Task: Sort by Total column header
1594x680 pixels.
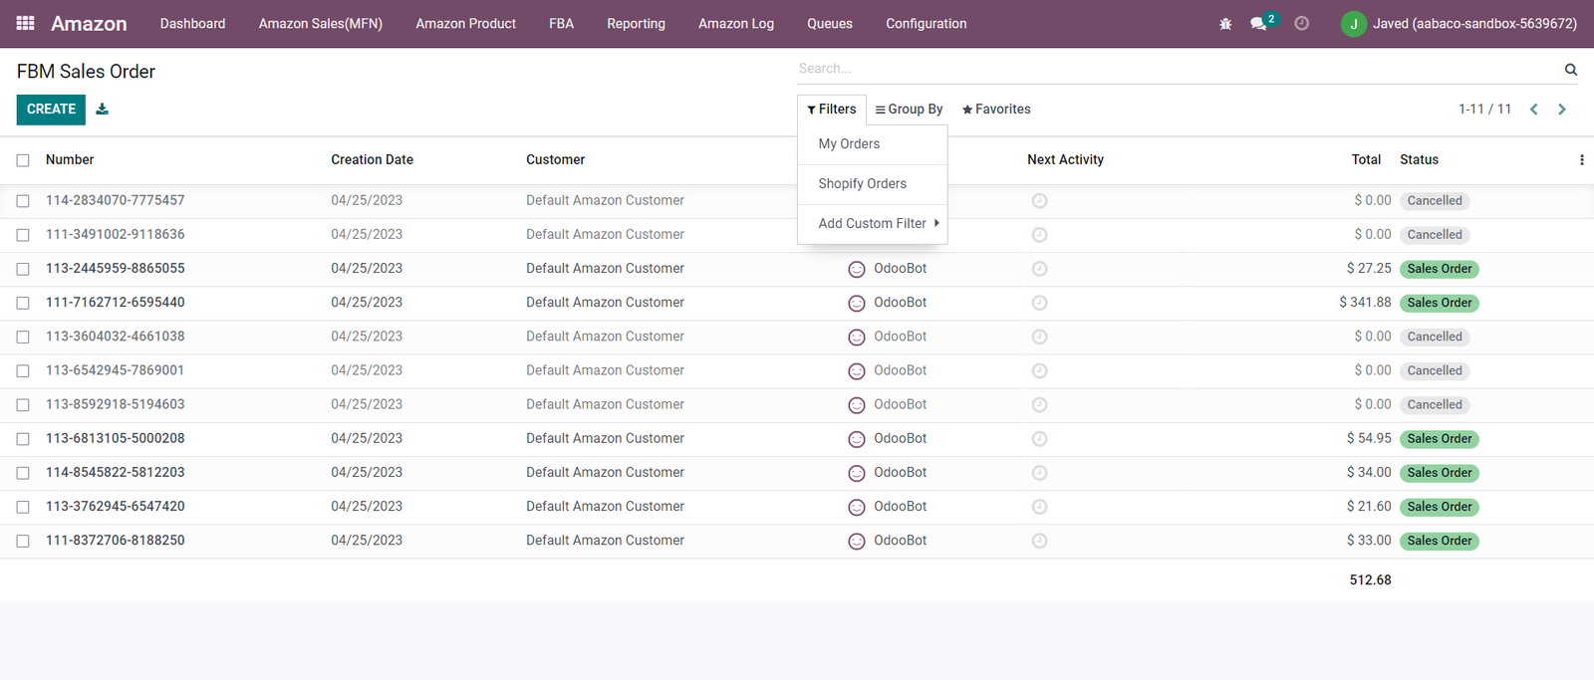Action: coord(1366,160)
